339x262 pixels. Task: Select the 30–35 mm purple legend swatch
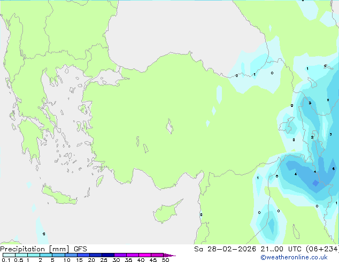click(120, 255)
